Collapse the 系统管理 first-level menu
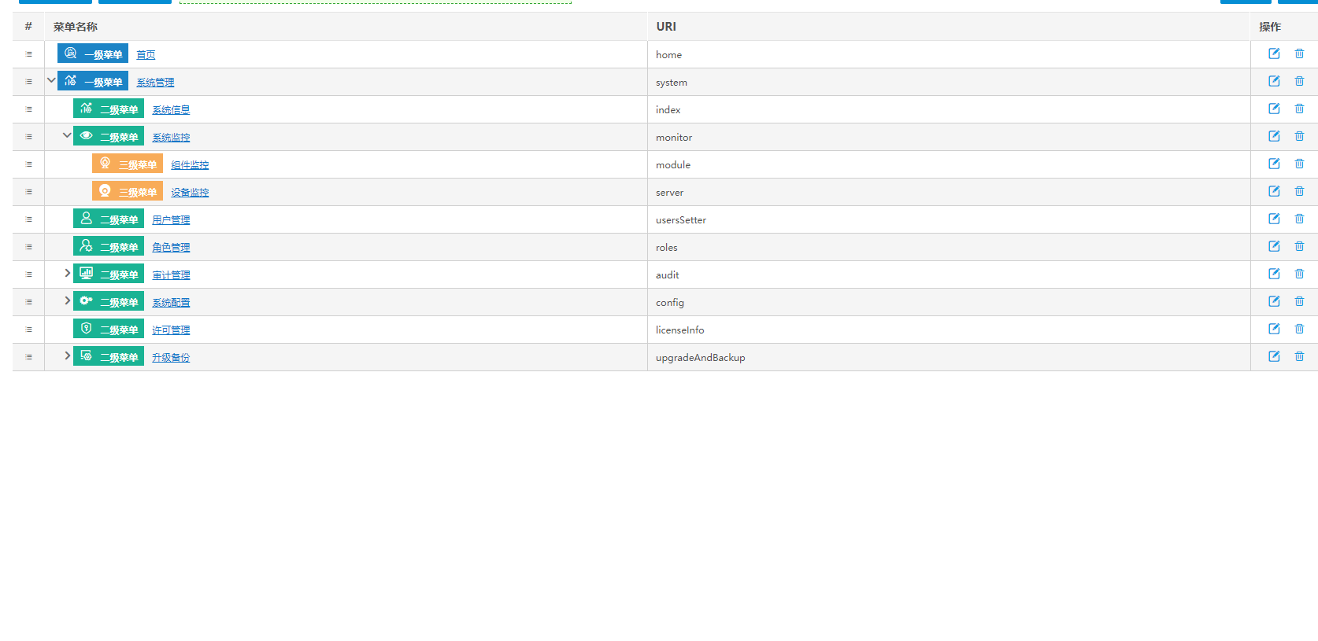This screenshot has width=1318, height=641. coord(51,80)
